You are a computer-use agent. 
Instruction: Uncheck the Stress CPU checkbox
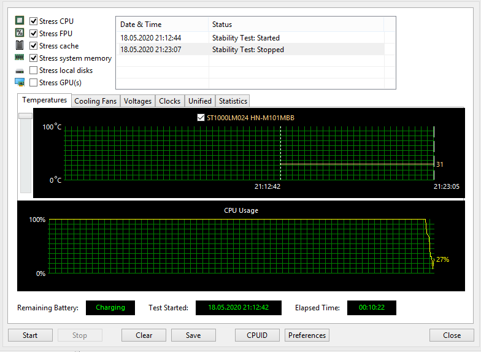(34, 21)
